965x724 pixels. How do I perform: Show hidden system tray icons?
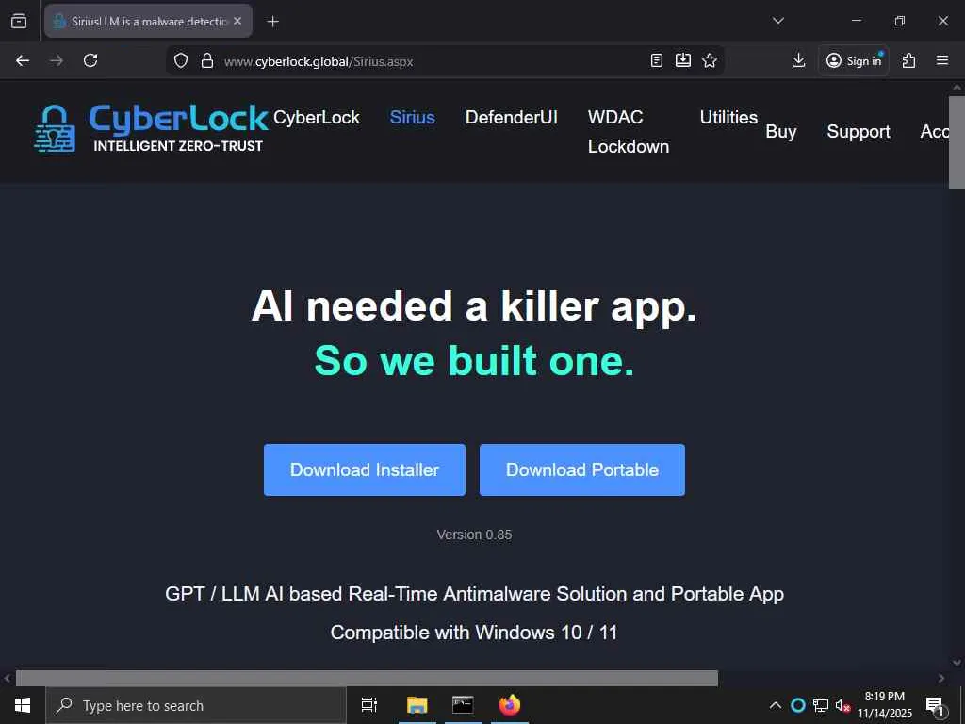(x=776, y=705)
